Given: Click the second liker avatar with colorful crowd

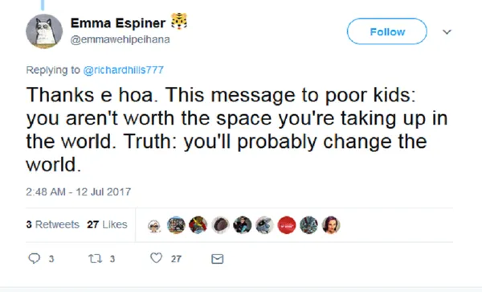Looking at the screenshot, I should 176,225.
